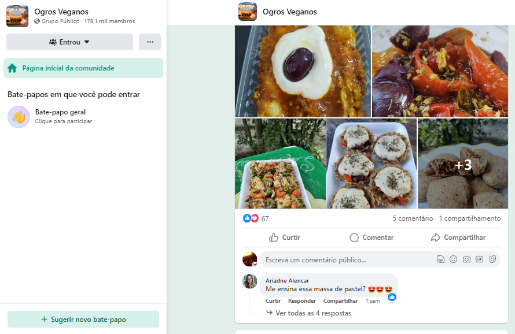
Task: Open the Página inicial da comunidade home icon
Action: (13, 68)
